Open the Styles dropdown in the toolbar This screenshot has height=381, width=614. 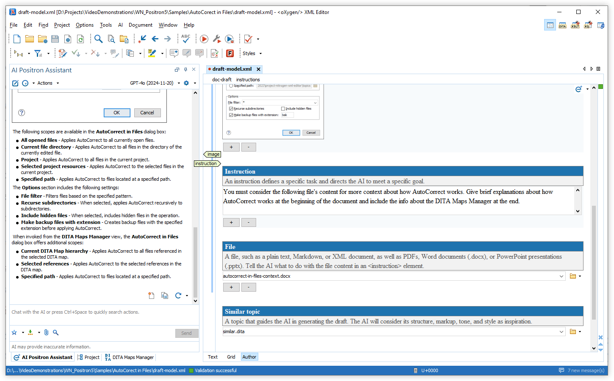(x=252, y=53)
